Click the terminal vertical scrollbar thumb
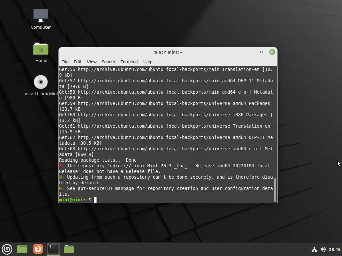 coord(275,190)
